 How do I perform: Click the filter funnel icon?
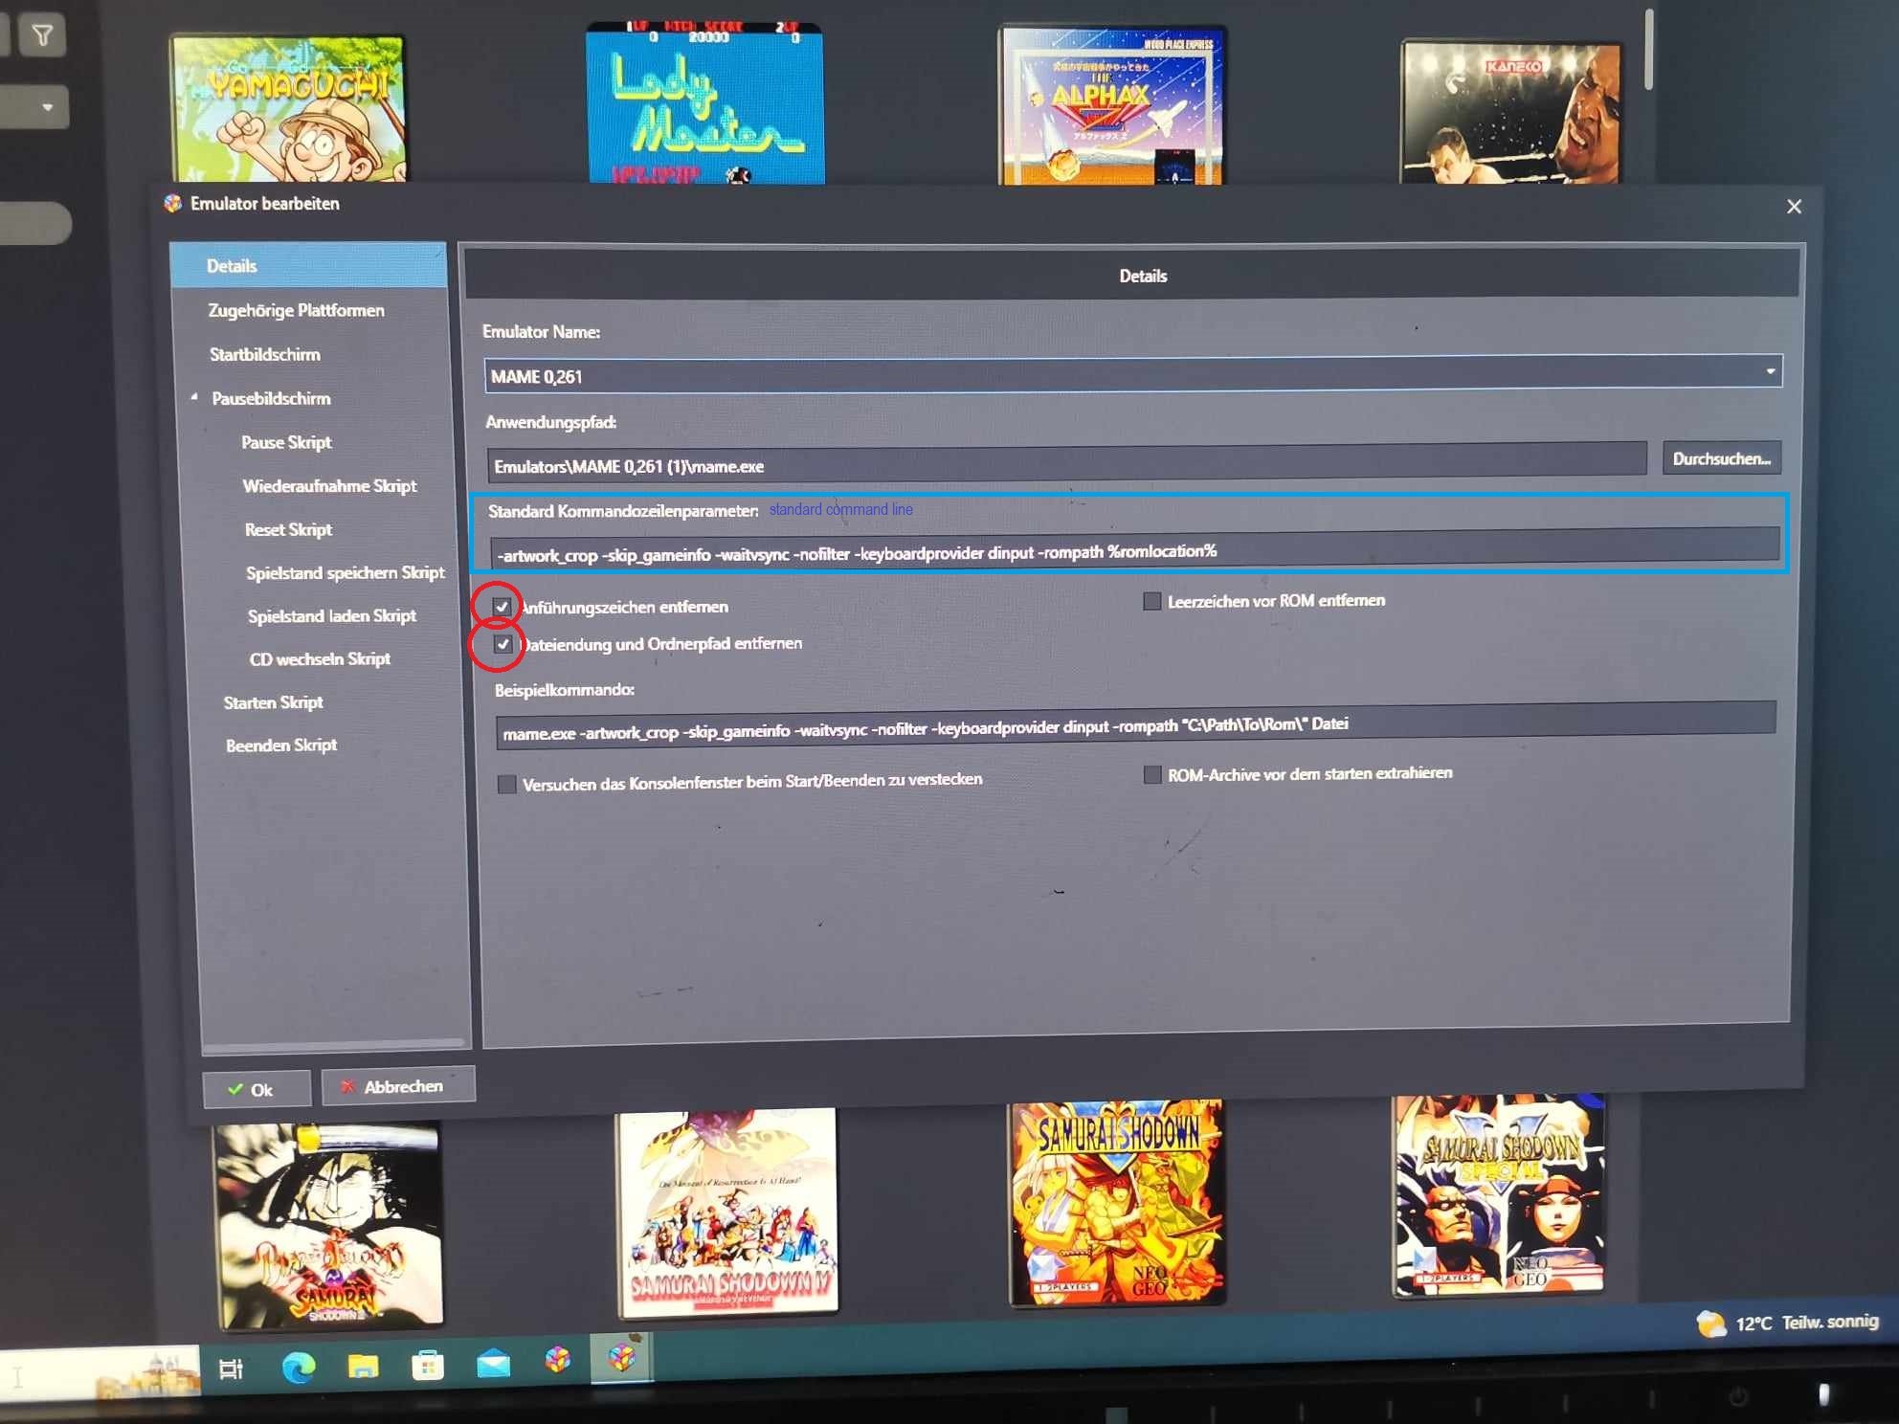(x=42, y=35)
